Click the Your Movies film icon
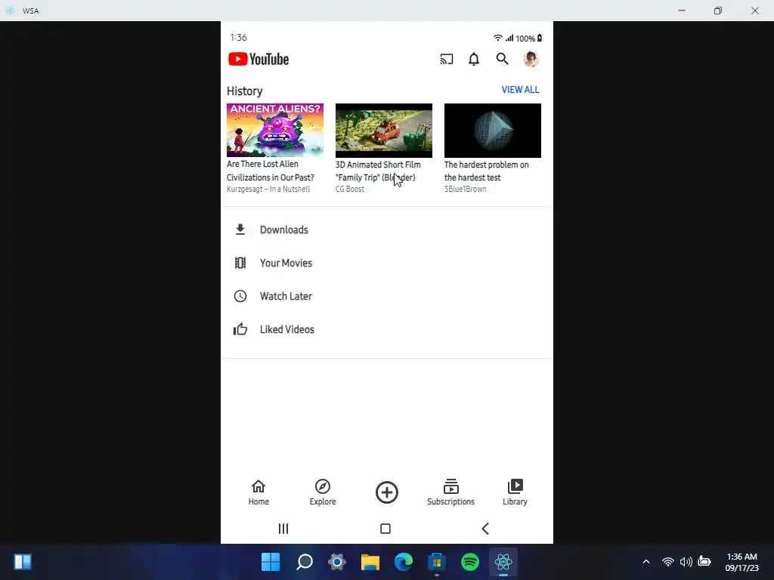Image resolution: width=774 pixels, height=580 pixels. [x=240, y=263]
